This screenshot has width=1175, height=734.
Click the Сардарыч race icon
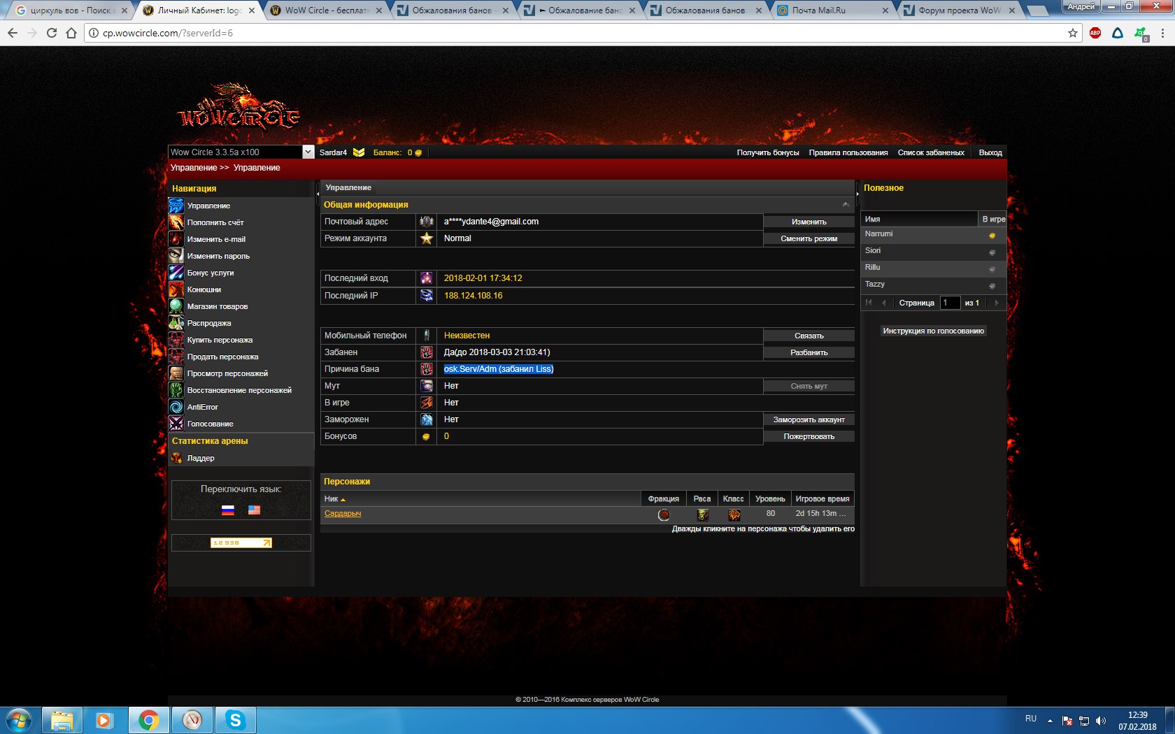(x=702, y=514)
